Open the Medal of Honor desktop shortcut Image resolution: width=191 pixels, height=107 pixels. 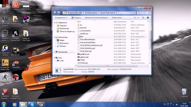coord(5,36)
